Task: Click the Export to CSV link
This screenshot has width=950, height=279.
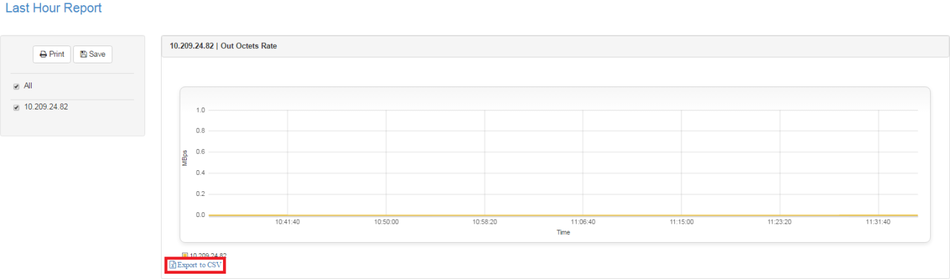Action: [199, 265]
